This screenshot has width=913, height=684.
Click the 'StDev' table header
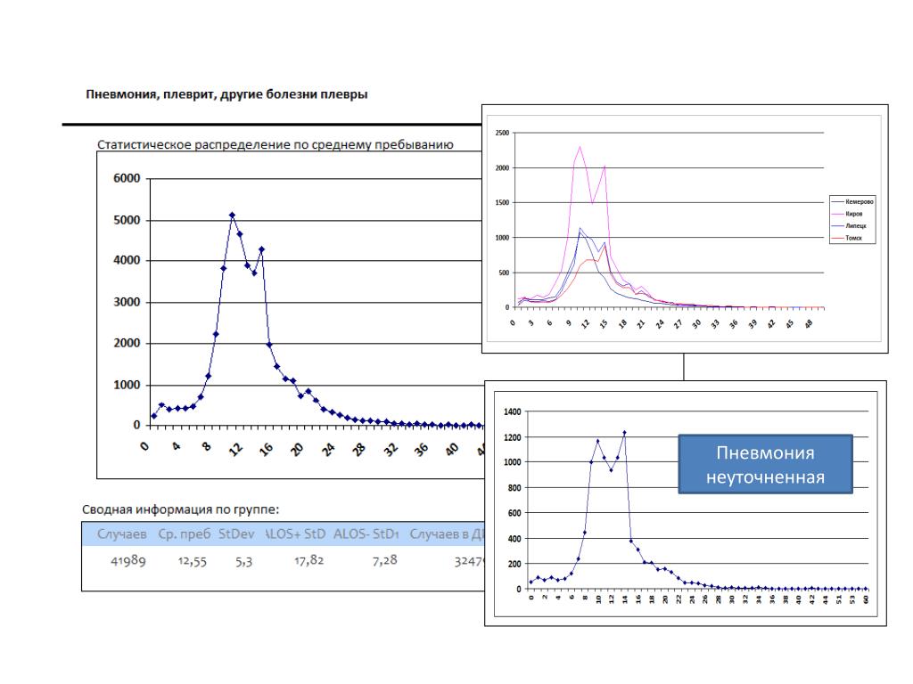[x=236, y=533]
